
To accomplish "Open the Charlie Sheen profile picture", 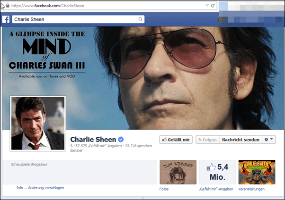I will (x=38, y=124).
